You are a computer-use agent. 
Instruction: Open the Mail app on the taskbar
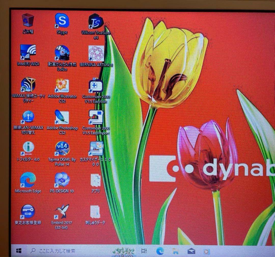191,251
